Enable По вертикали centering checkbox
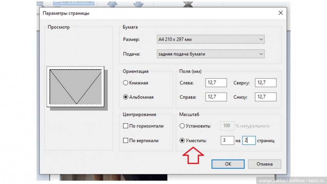327x184 pixels. (x=125, y=141)
